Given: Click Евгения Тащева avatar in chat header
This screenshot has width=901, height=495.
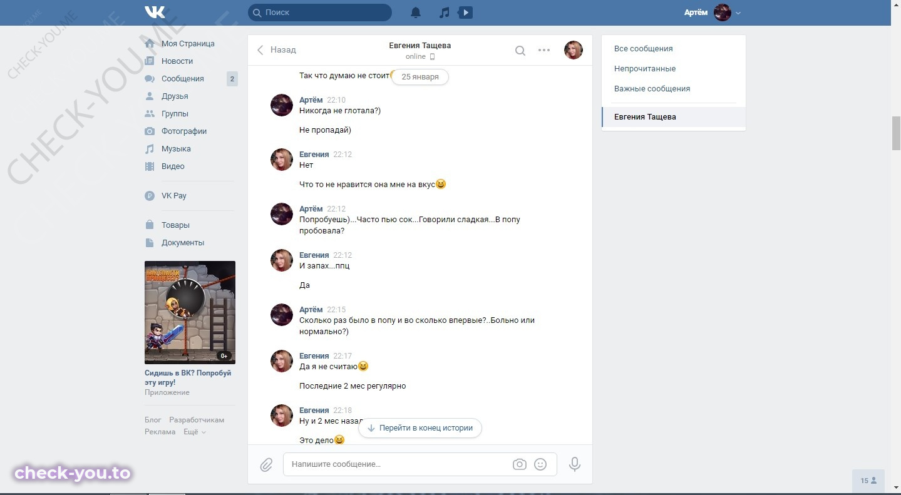Looking at the screenshot, I should 574,50.
